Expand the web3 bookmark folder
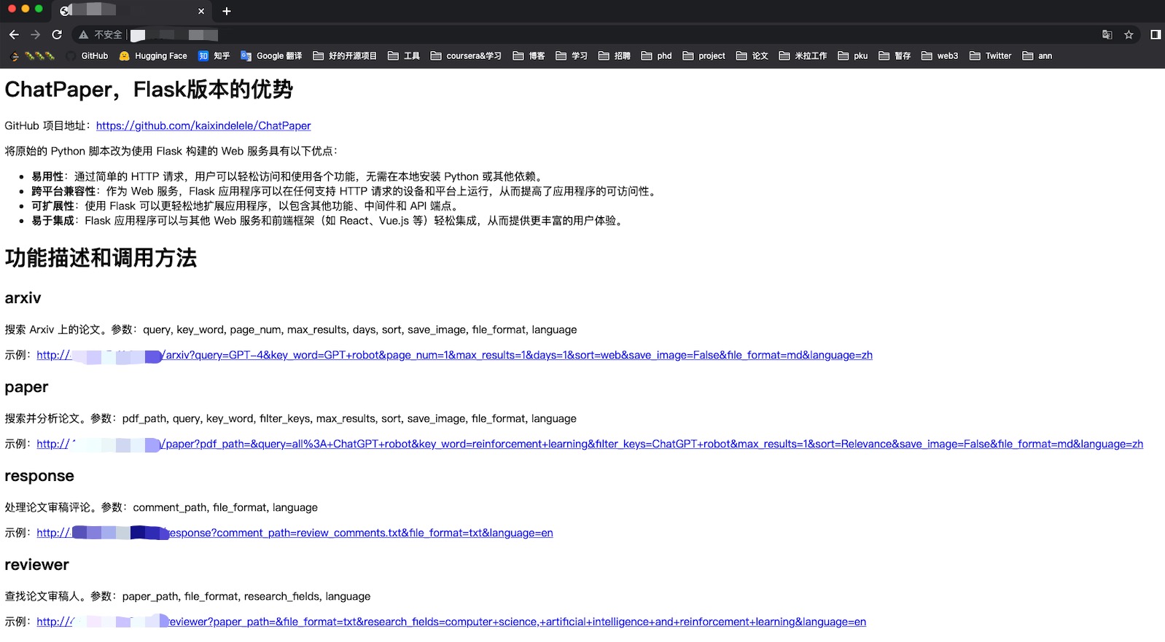Screen dimensions: 1165x642 [940, 55]
